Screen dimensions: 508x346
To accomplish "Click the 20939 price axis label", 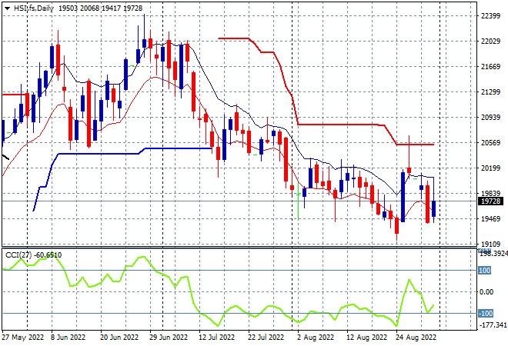I will point(491,117).
